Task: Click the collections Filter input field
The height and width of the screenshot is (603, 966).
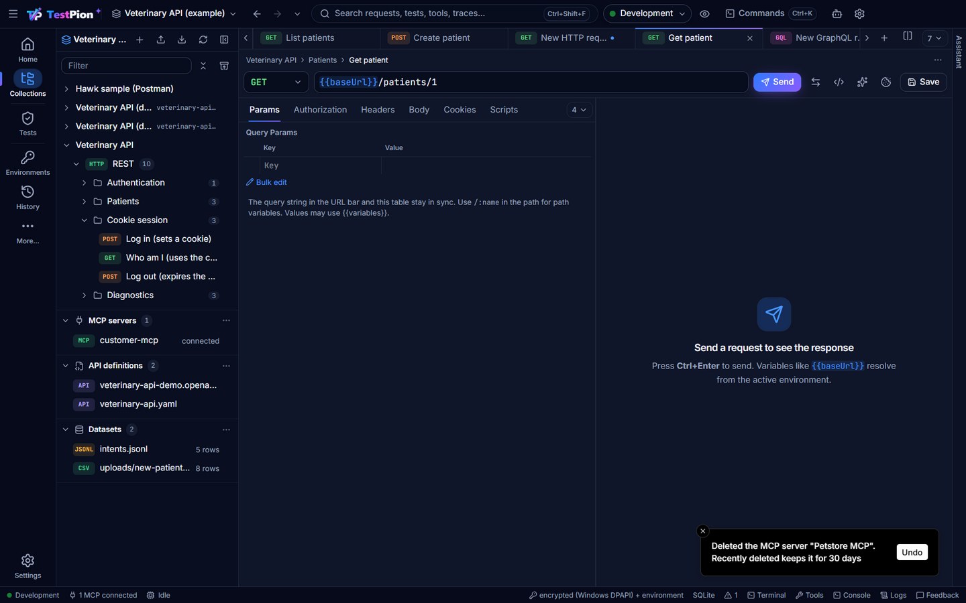Action: [x=126, y=66]
